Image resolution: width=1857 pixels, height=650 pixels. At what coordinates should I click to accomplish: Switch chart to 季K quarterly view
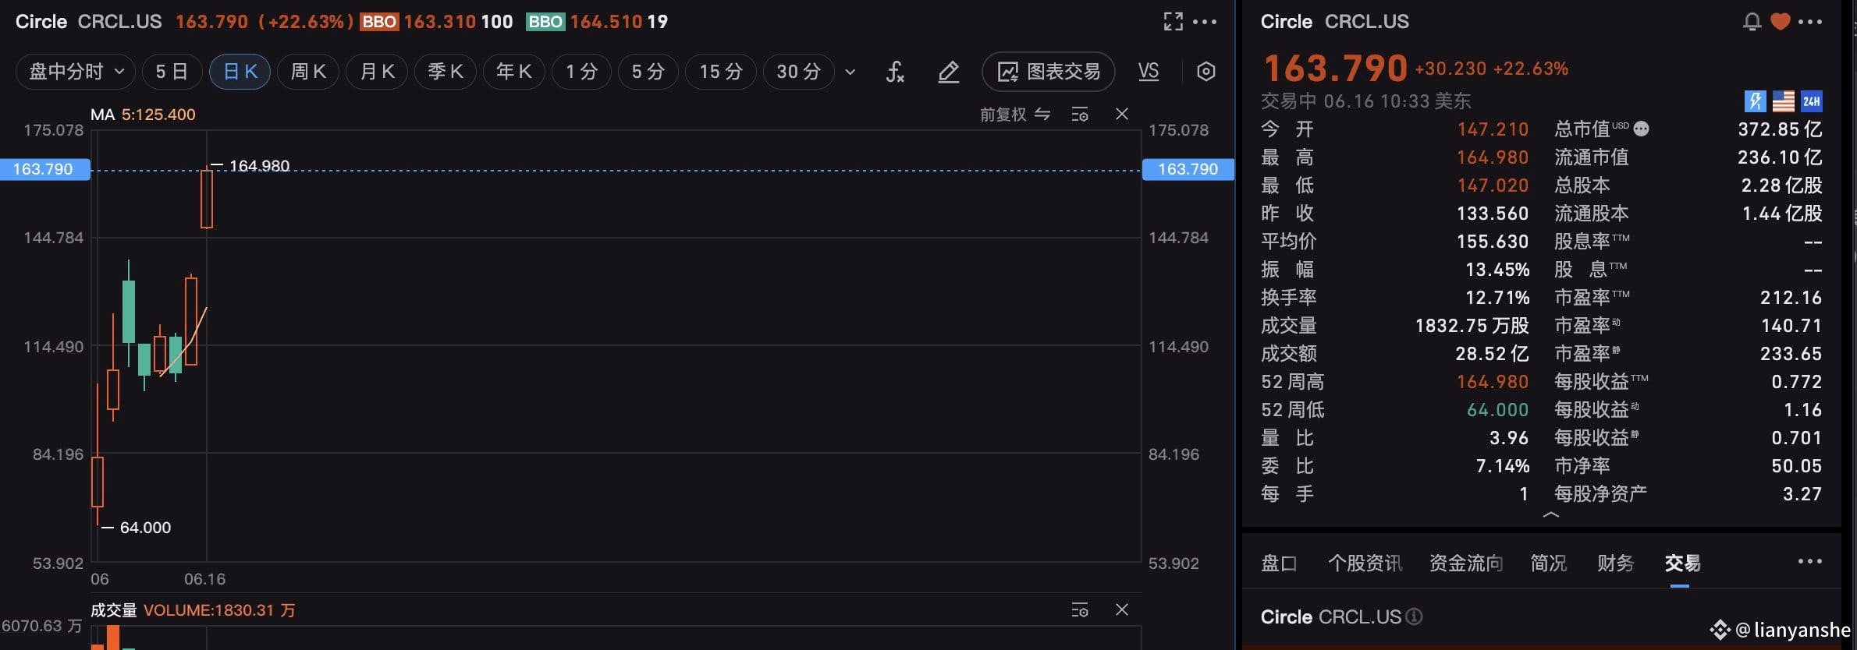tap(446, 72)
